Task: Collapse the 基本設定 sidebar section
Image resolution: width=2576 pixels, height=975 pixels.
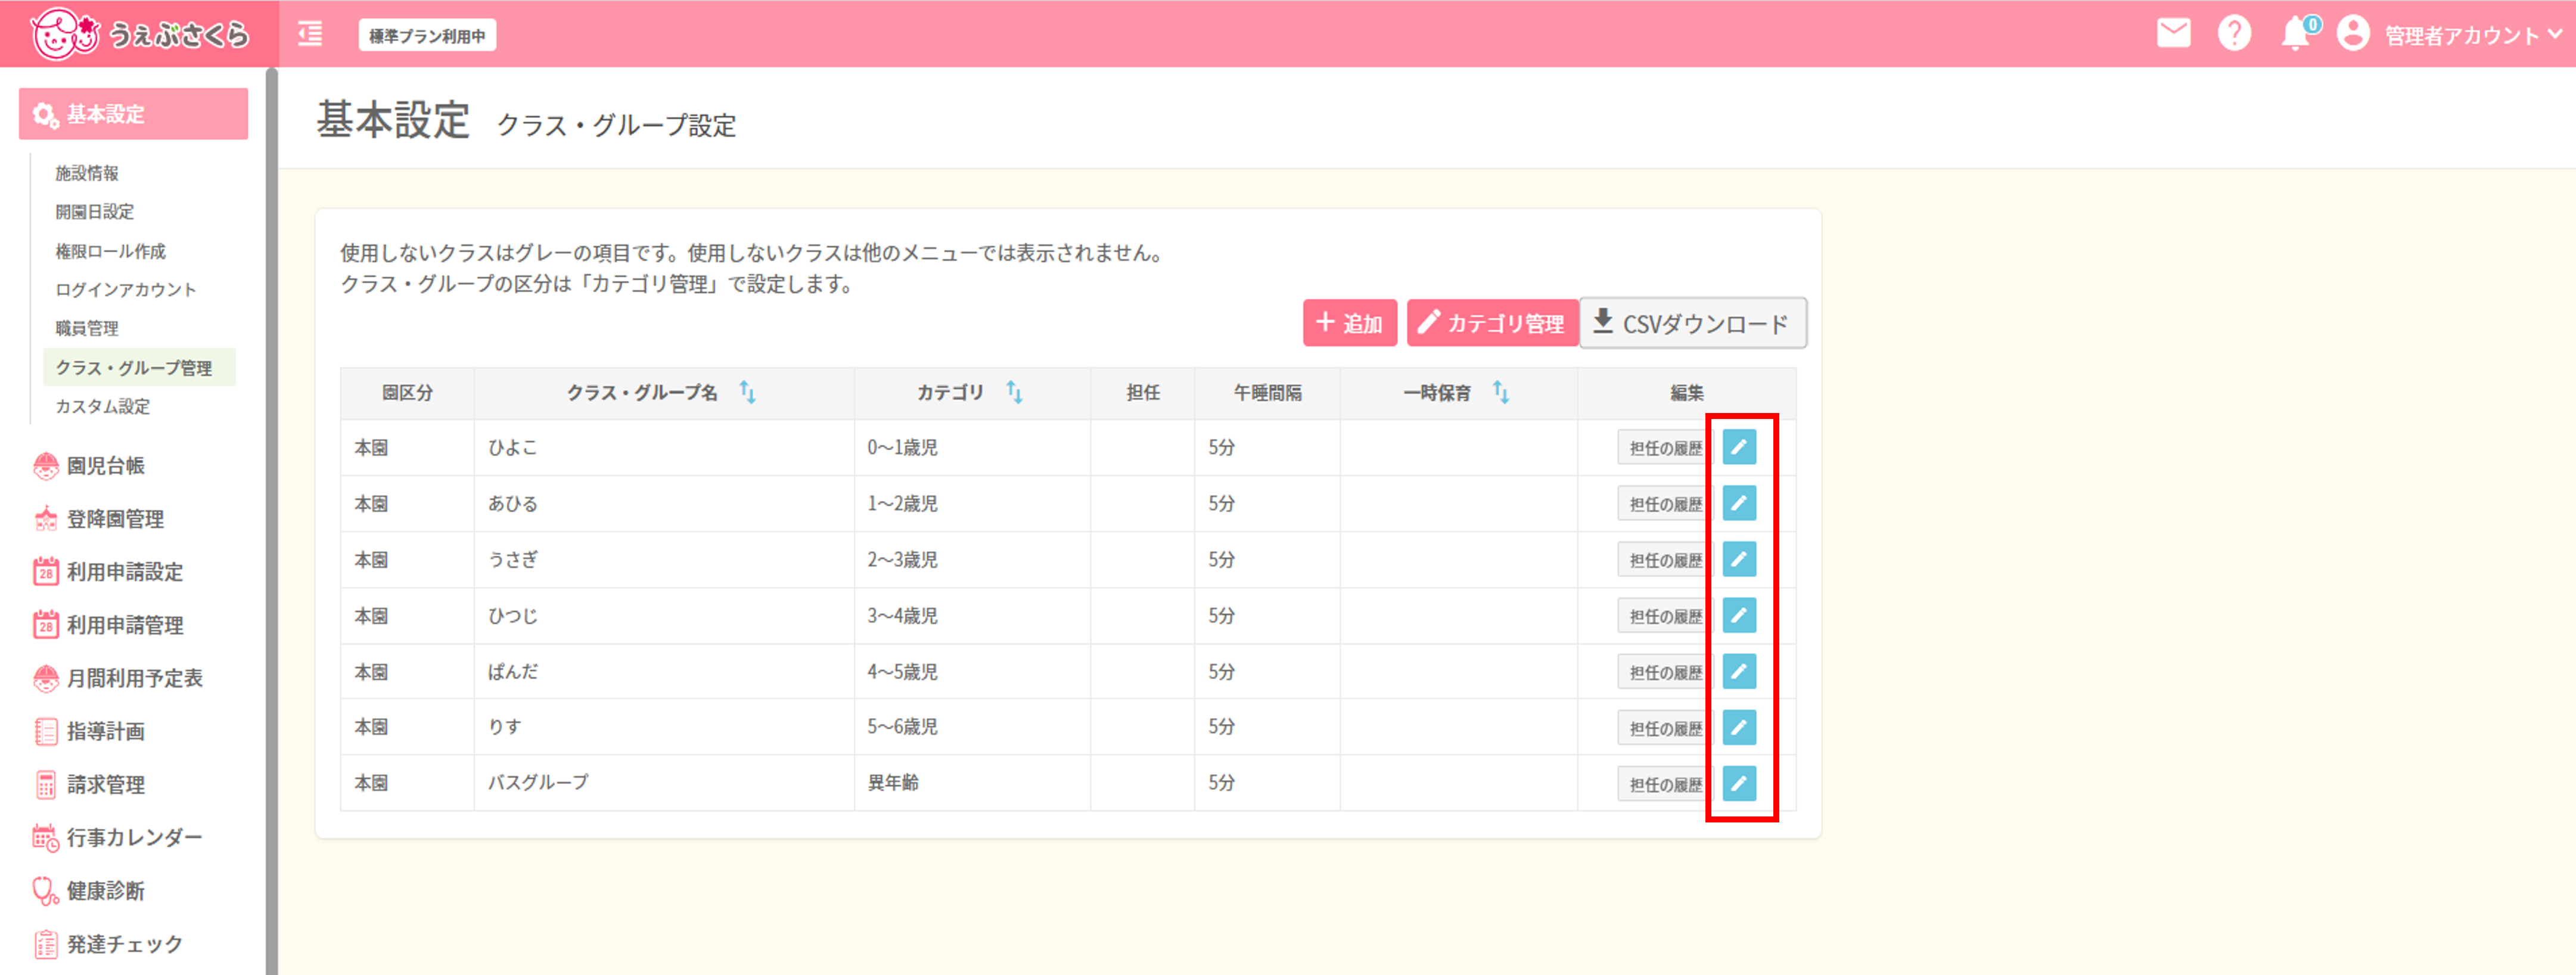Action: (x=133, y=114)
